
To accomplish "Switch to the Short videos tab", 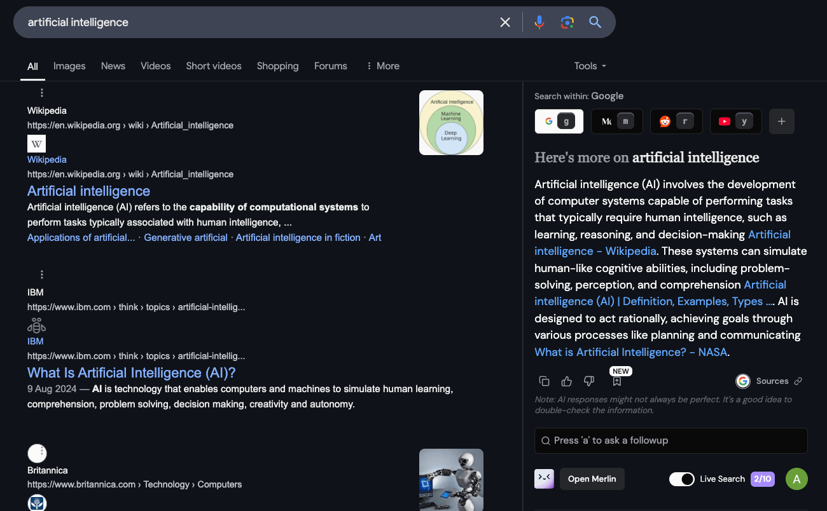I will 214,66.
